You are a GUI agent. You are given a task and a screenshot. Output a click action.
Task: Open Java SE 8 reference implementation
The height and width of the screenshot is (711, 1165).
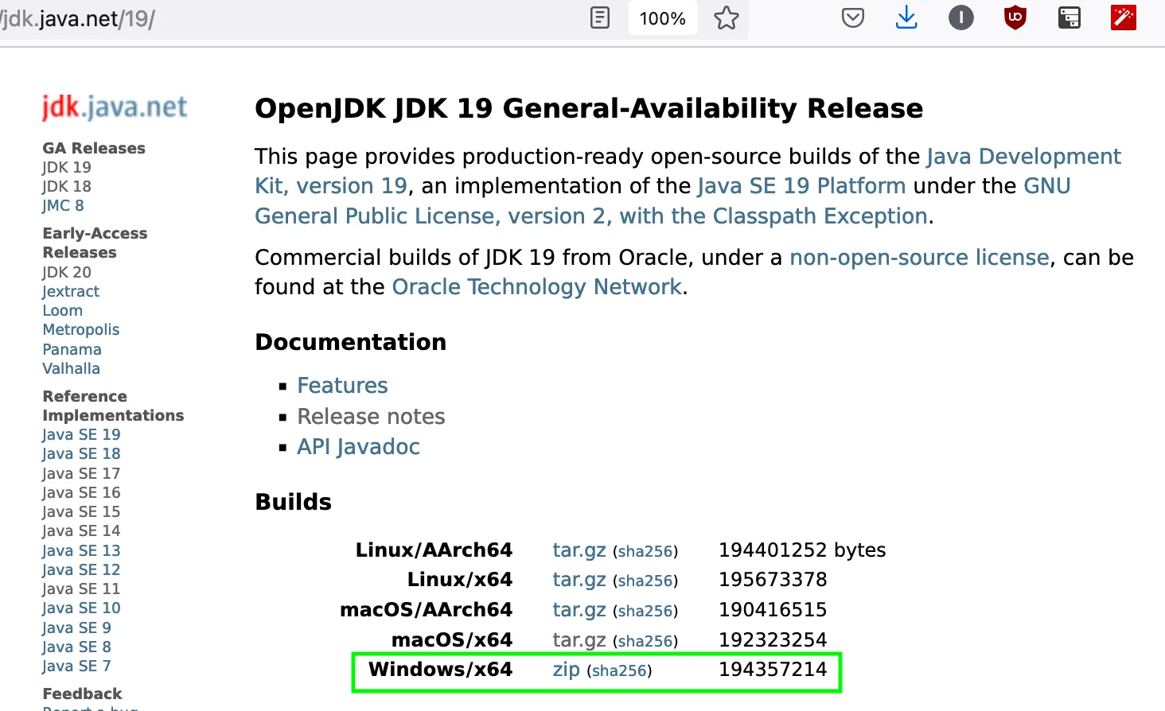(76, 647)
